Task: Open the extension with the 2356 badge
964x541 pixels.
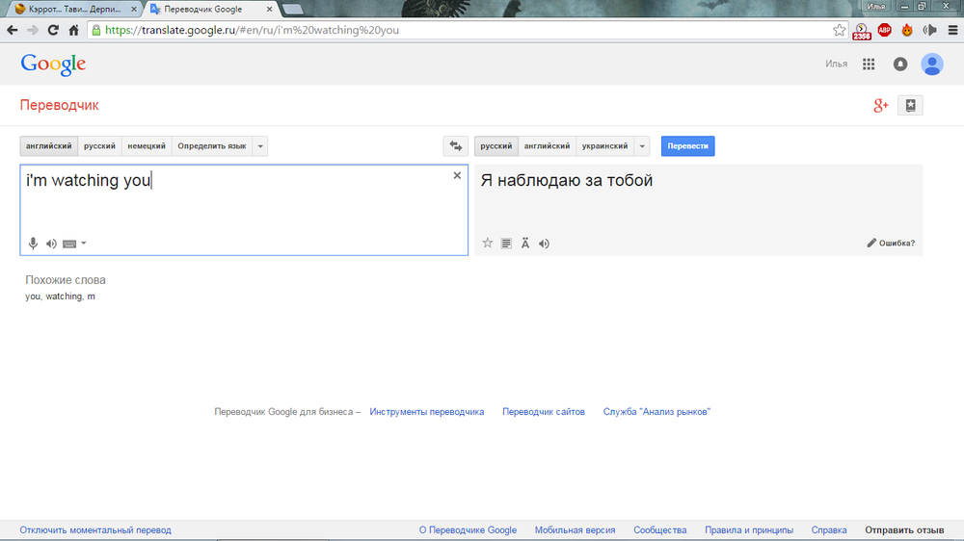Action: tap(862, 32)
